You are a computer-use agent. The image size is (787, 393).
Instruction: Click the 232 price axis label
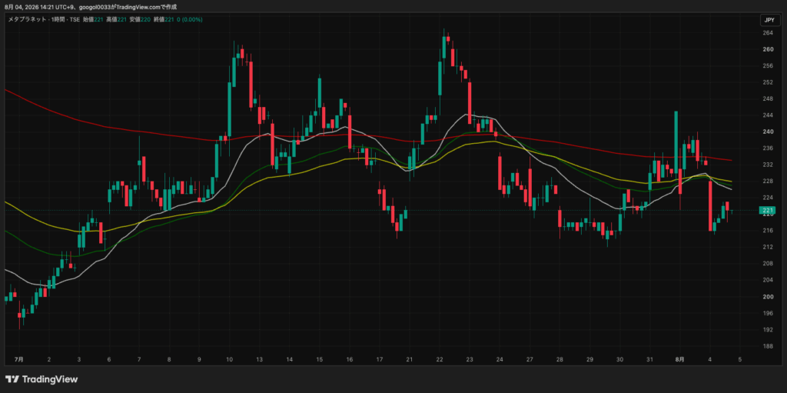(x=768, y=165)
